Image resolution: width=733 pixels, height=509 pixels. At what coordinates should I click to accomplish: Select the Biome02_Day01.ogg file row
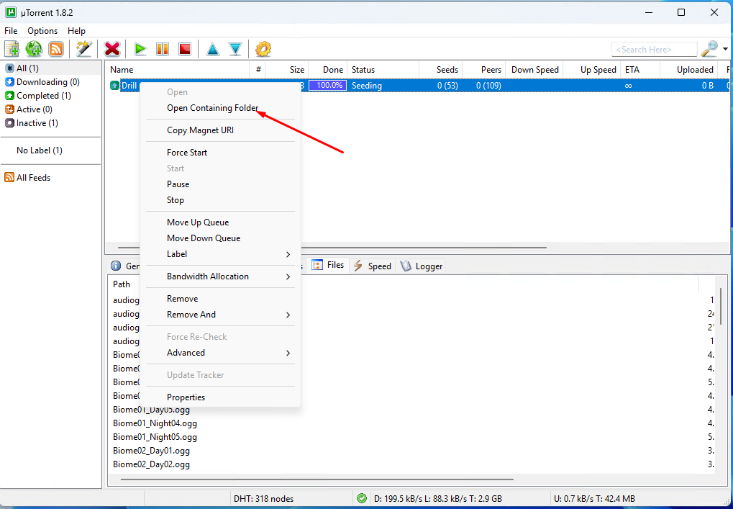[x=152, y=451]
